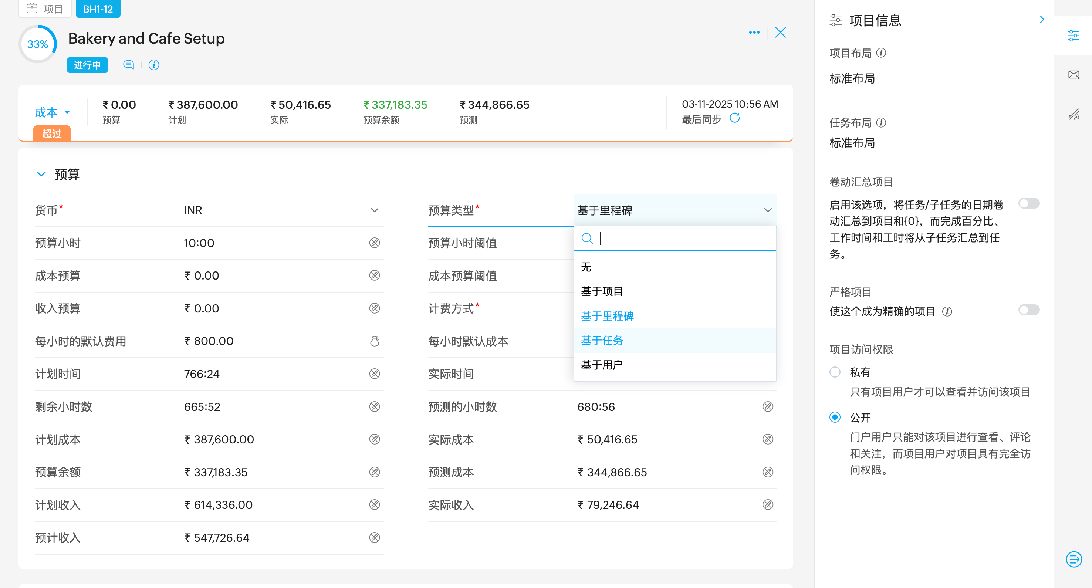Click the 进行中 status button
1092x588 pixels.
[87, 65]
